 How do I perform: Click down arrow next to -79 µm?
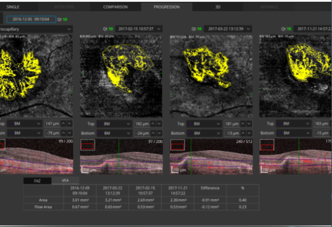[69, 133]
